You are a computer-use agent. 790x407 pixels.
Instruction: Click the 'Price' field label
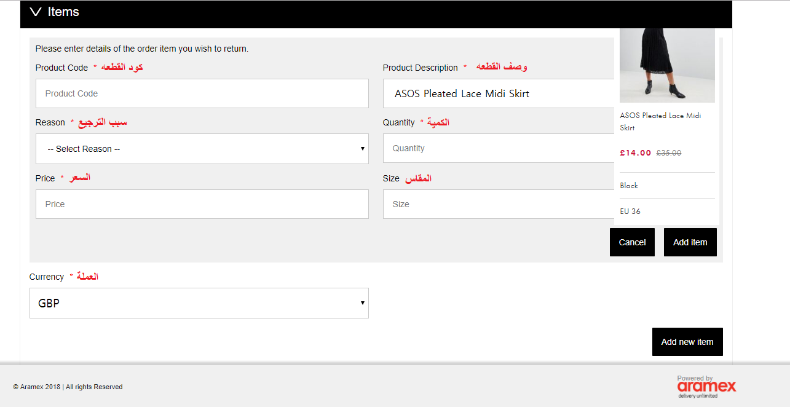click(45, 178)
